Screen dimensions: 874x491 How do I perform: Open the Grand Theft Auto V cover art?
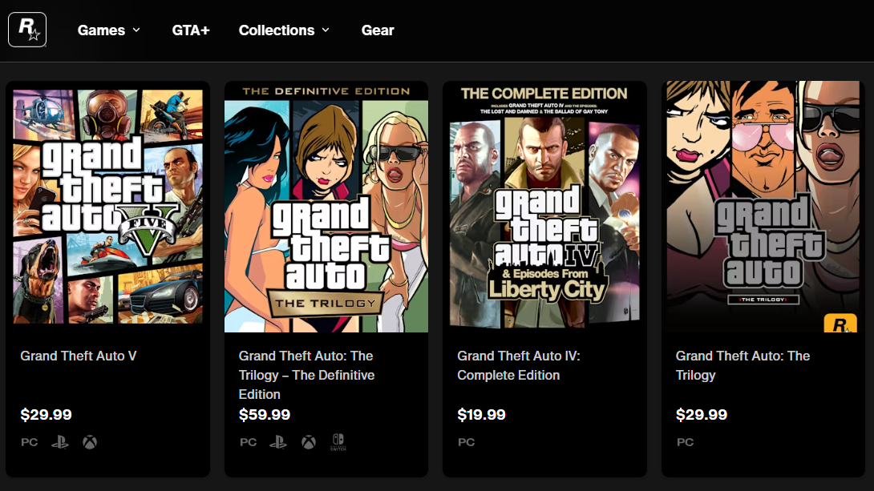pyautogui.click(x=108, y=207)
